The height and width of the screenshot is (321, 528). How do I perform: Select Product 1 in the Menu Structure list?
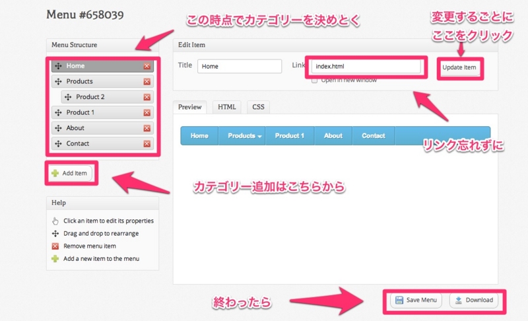(x=102, y=112)
